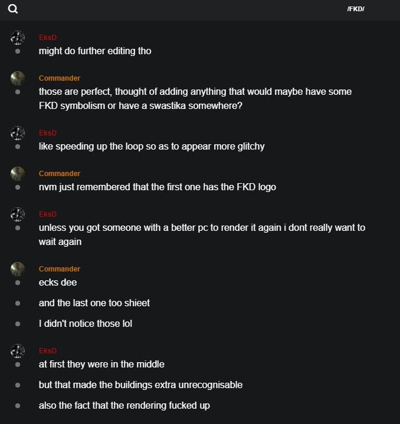Click EksD's avatar beside "unless you got someone" message
The width and height of the screenshot is (400, 424).
coord(18,214)
